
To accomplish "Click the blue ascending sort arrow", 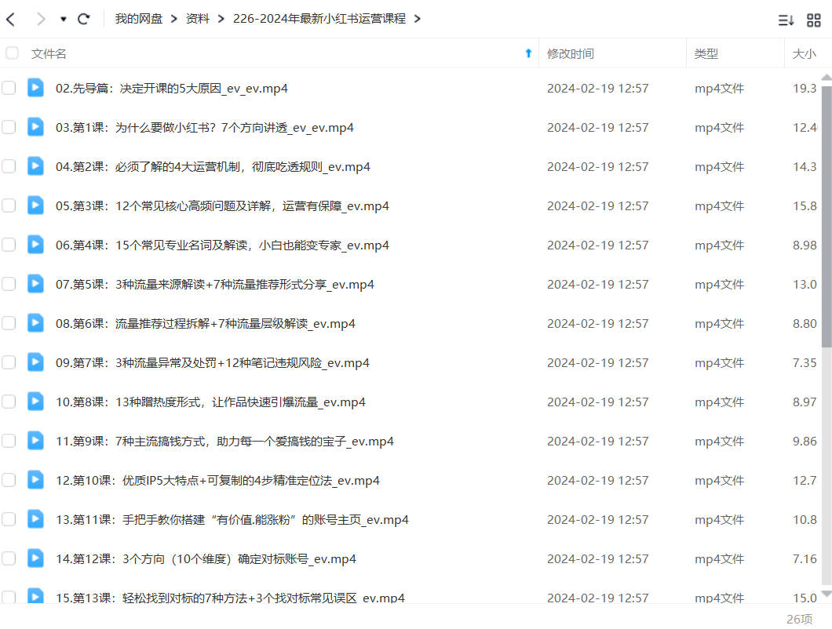I will click(x=528, y=53).
